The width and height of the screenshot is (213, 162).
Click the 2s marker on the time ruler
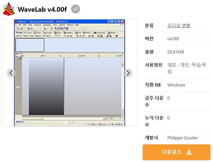coord(99,56)
